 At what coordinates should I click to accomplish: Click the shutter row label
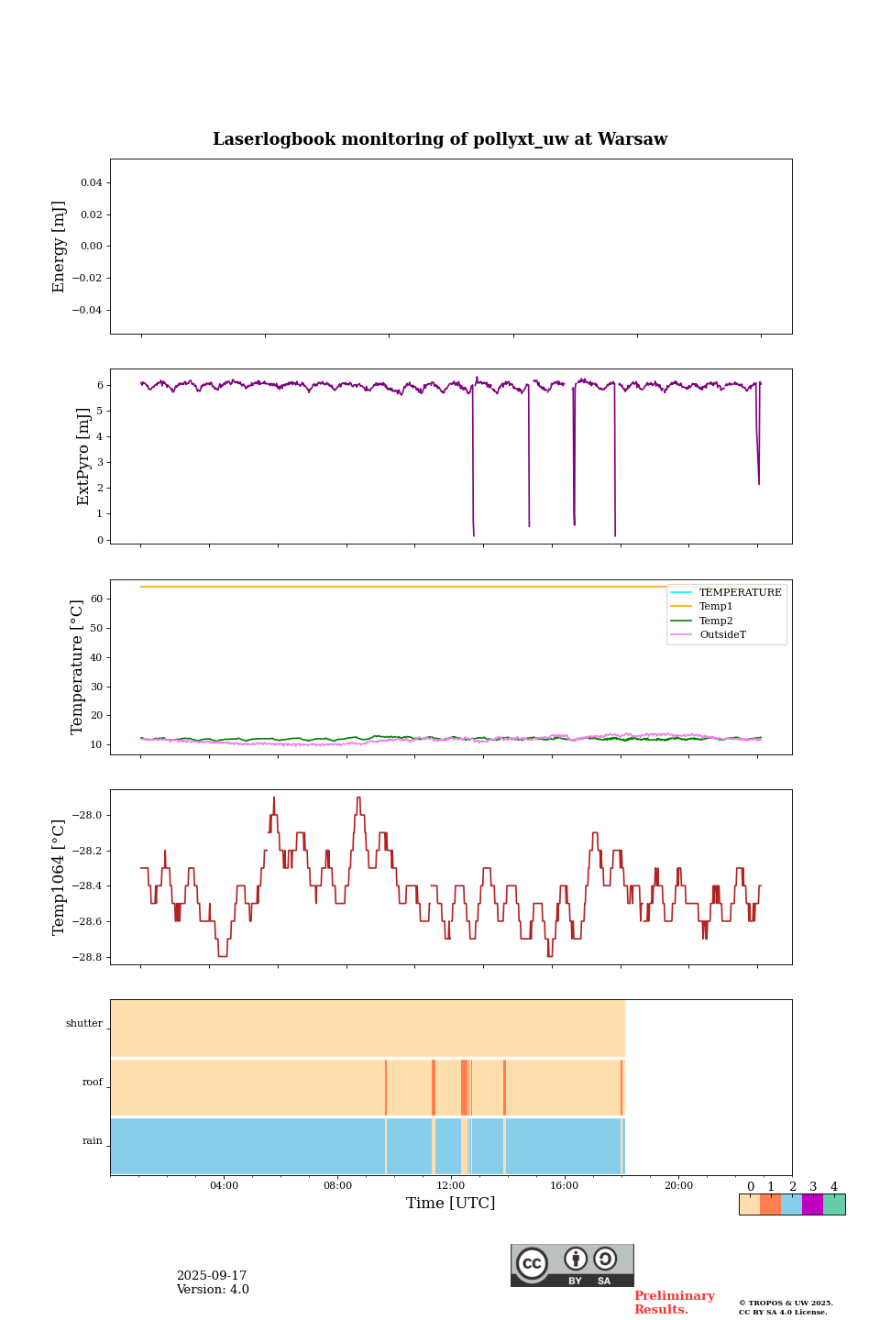(84, 1024)
